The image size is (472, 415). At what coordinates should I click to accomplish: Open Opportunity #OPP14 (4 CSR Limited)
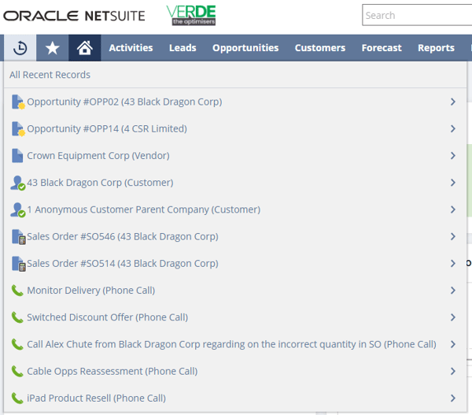(x=107, y=128)
